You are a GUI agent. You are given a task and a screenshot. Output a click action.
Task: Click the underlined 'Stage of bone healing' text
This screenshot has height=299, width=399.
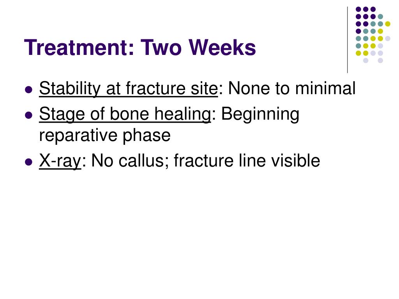pos(125,114)
